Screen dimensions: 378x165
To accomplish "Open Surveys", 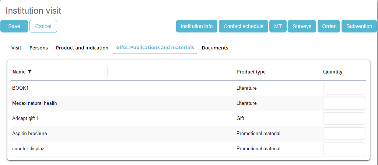I will (302, 26).
